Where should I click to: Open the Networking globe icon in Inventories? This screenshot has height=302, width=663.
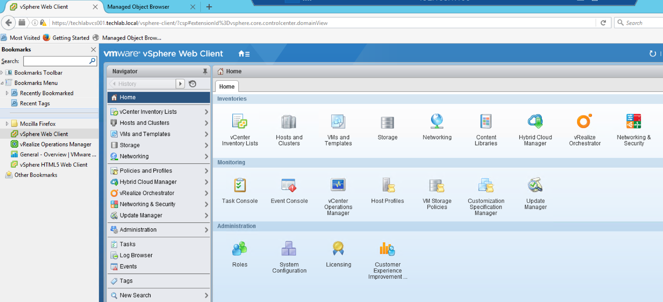coord(437,121)
